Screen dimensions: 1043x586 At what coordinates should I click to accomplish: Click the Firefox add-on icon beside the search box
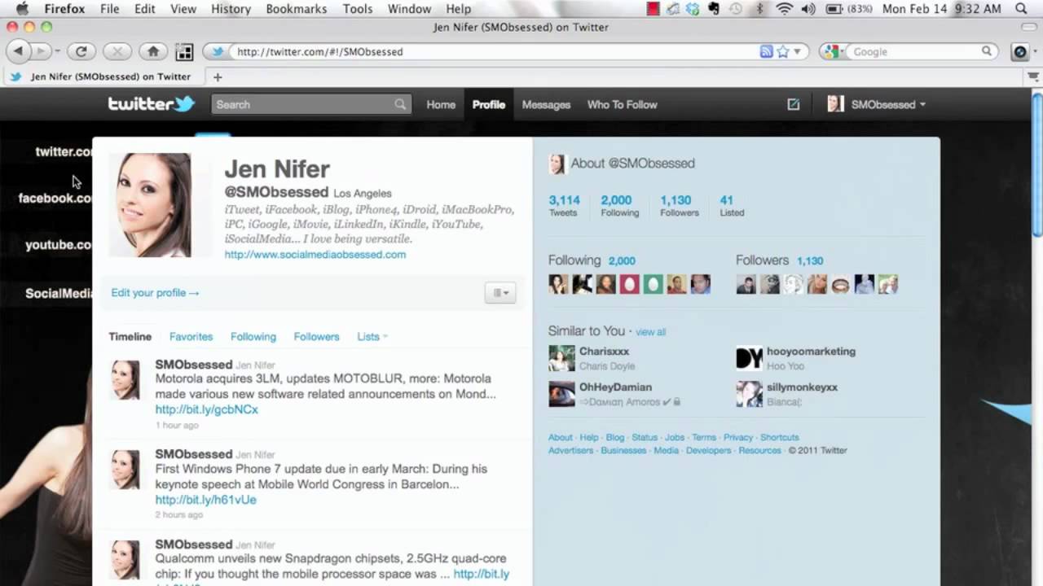[1020, 52]
